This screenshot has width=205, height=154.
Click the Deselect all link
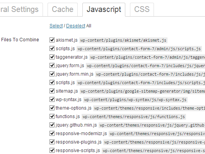pyautogui.click(x=76, y=26)
